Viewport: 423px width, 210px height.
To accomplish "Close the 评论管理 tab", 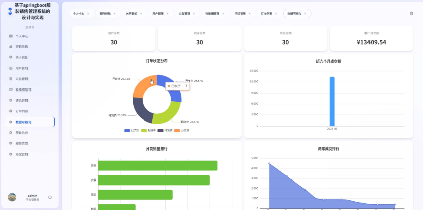I will [x=249, y=13].
